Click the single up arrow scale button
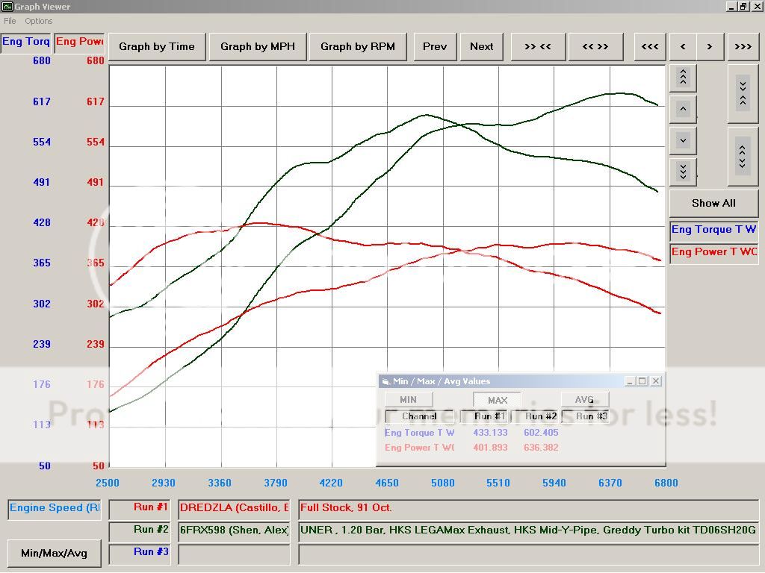This screenshot has height=573, width=765. 682,109
